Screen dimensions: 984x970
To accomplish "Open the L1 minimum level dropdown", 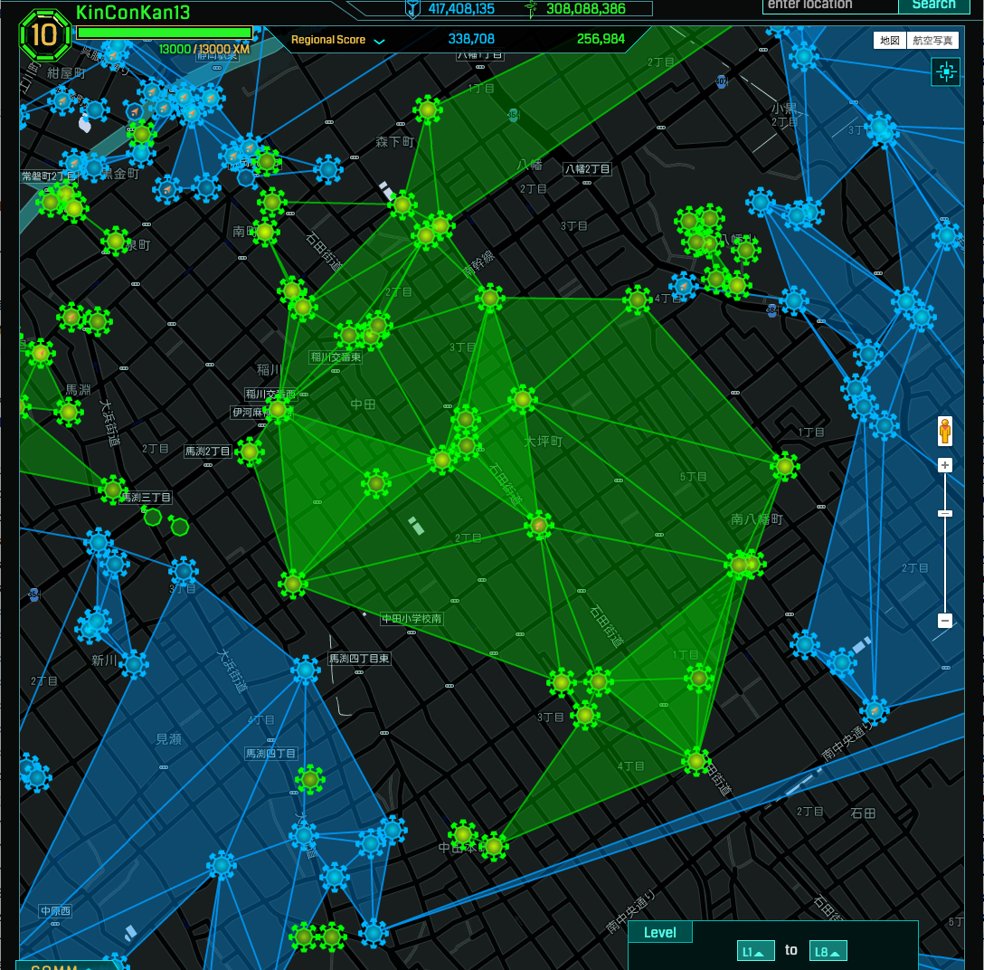I will [x=755, y=951].
